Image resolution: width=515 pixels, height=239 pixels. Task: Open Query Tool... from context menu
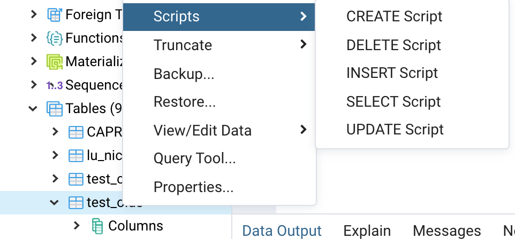tap(219, 158)
